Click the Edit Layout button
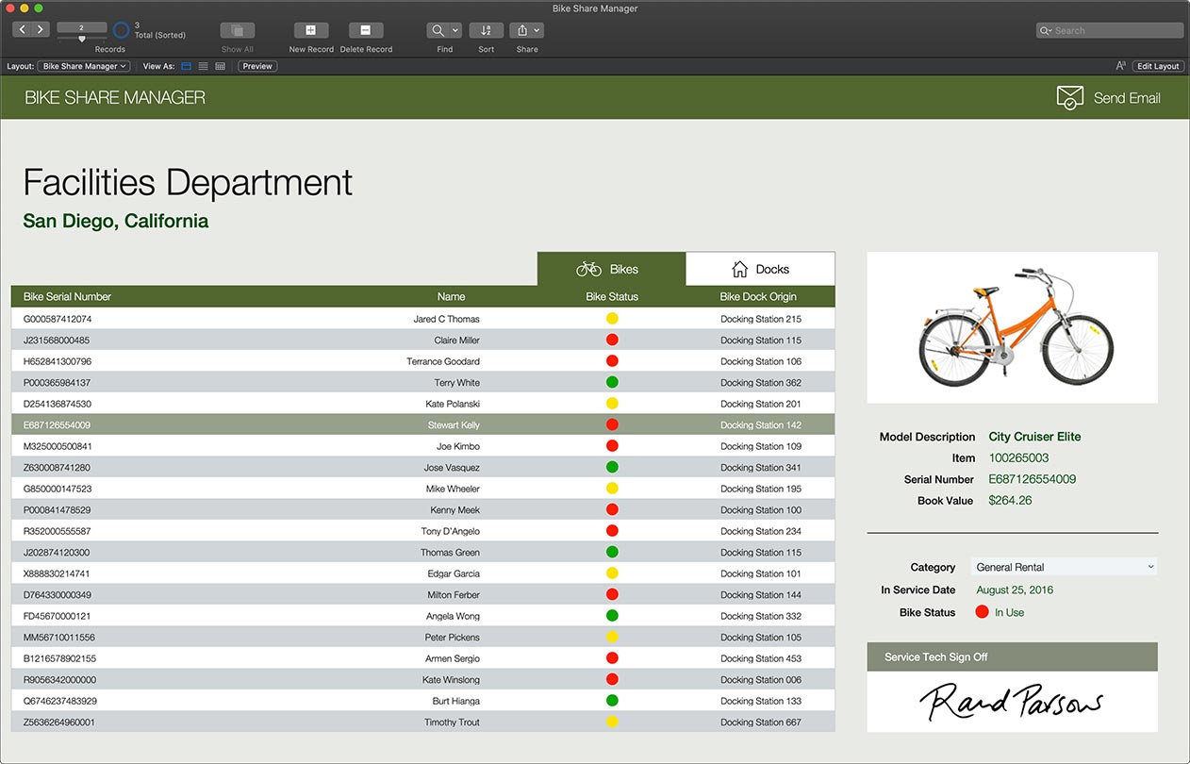Viewport: 1190px width, 764px height. [1158, 66]
